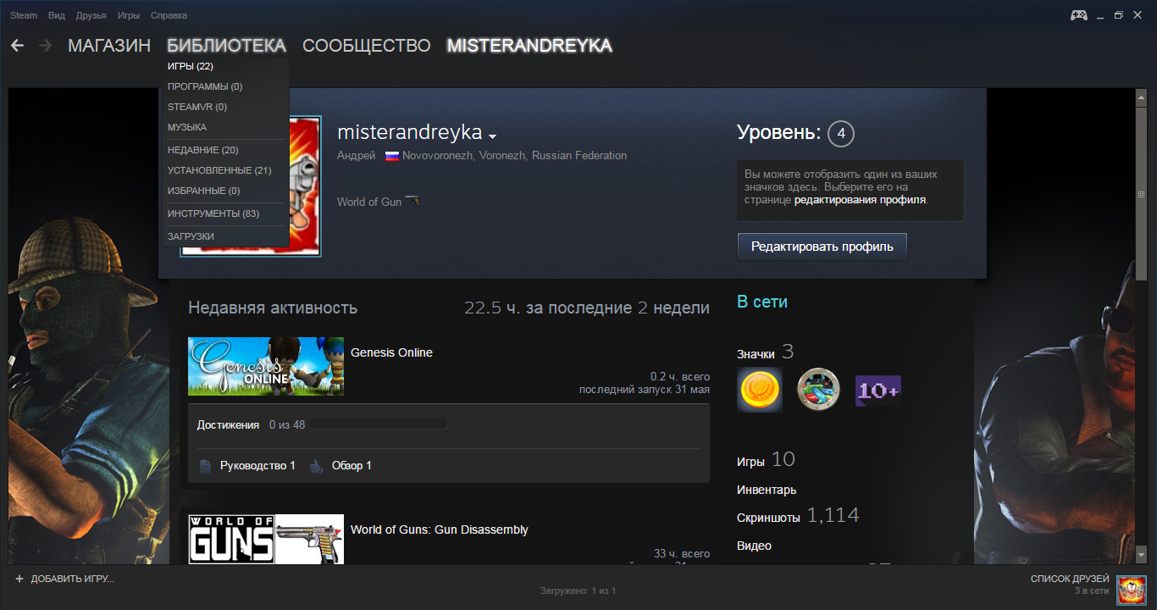Viewport: 1157px width, 610px height.
Task: Open the Значки badges heading
Action: tap(755, 354)
